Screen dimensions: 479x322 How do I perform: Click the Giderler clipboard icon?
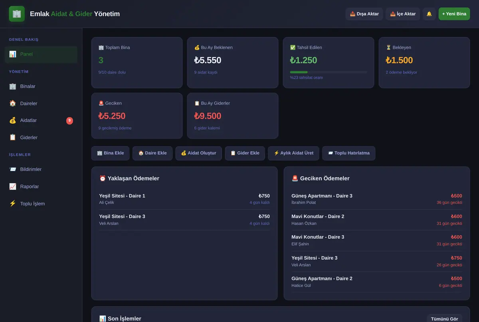tap(12, 137)
